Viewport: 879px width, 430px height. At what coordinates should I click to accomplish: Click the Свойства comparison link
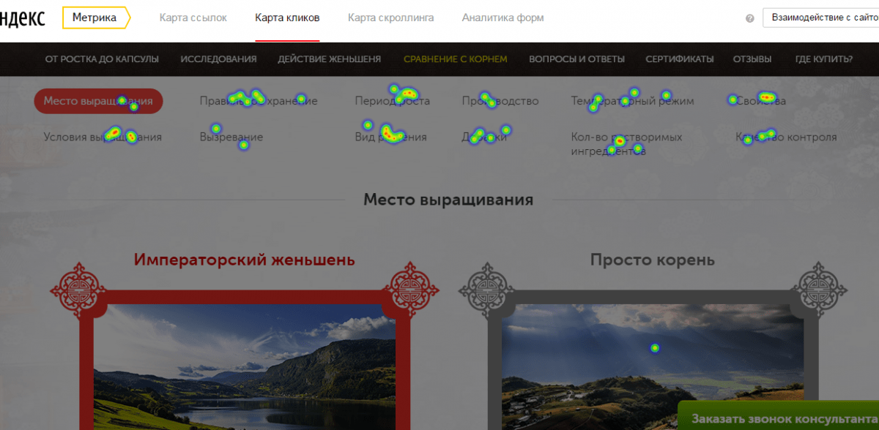[x=760, y=101]
